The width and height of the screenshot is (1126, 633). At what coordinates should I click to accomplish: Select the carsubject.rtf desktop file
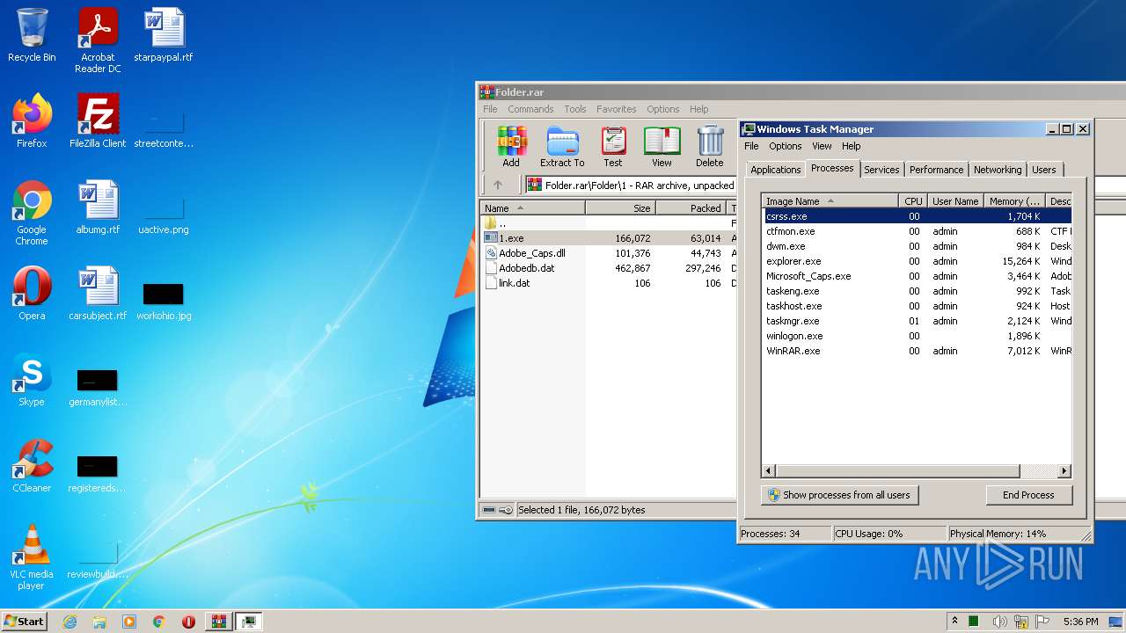click(98, 294)
